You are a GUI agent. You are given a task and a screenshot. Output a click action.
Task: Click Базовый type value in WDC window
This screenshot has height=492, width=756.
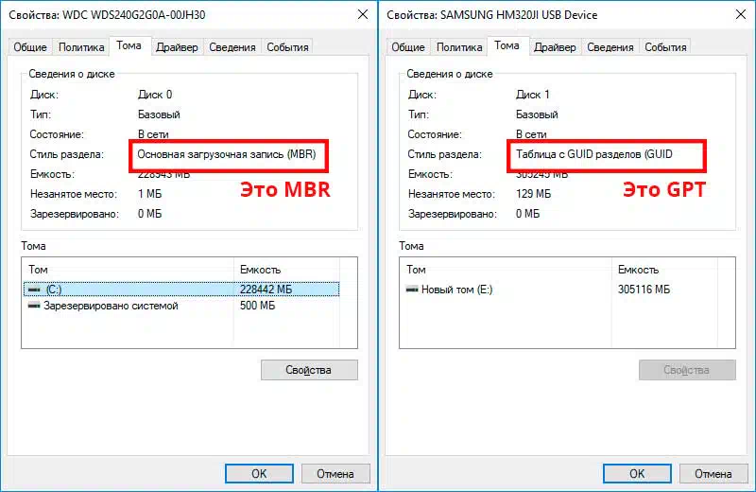click(x=159, y=114)
